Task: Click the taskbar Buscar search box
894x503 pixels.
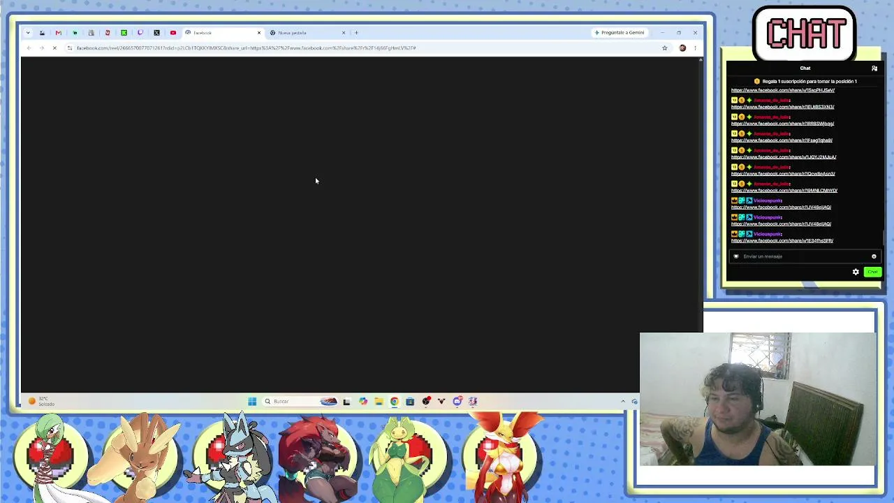Action: tap(300, 401)
